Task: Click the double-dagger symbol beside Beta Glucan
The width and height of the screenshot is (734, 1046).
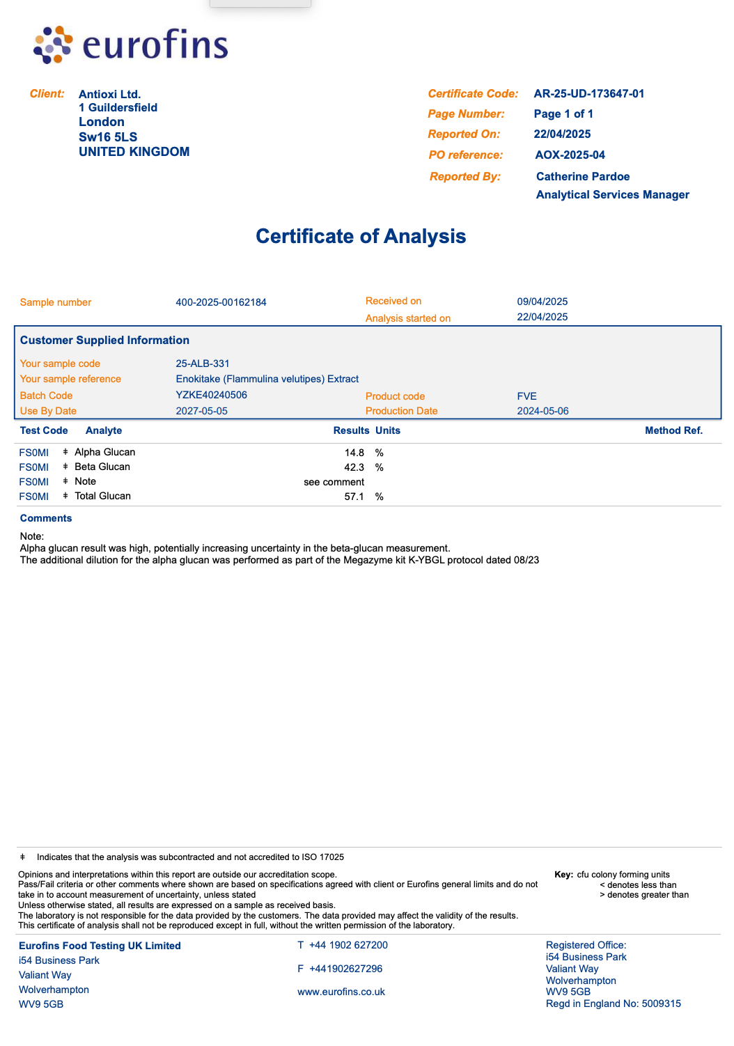Action: click(65, 467)
